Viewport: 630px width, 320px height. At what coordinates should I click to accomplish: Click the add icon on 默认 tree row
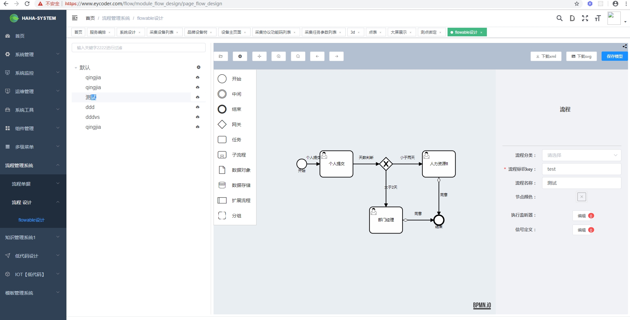(x=199, y=67)
